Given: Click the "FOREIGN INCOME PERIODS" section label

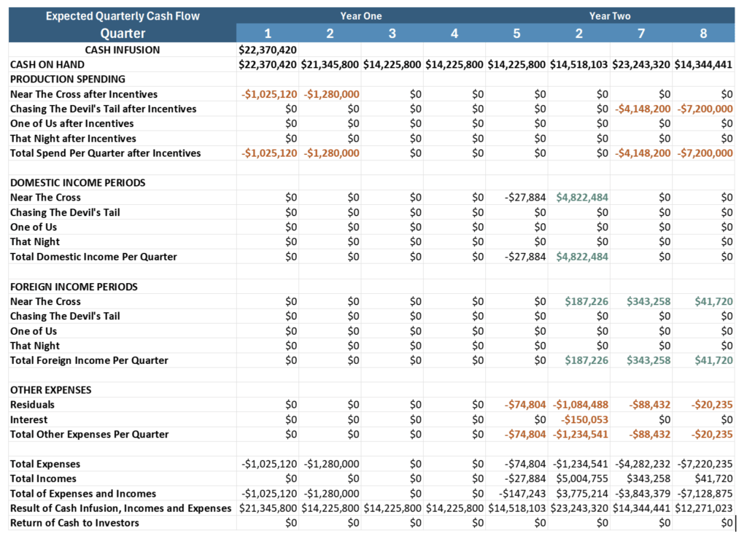Looking at the screenshot, I should click(74, 287).
